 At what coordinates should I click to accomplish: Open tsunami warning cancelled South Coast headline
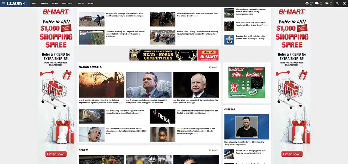coord(126,34)
